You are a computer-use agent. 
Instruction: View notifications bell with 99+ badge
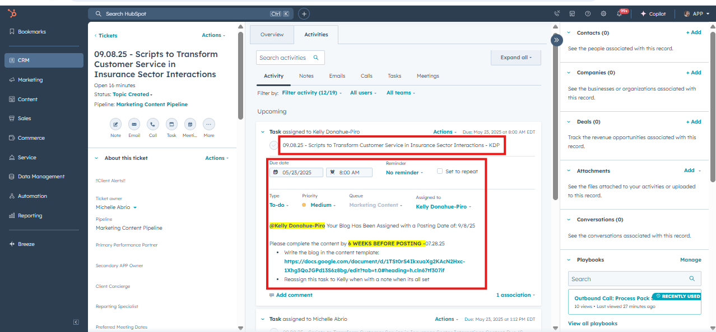(x=620, y=13)
